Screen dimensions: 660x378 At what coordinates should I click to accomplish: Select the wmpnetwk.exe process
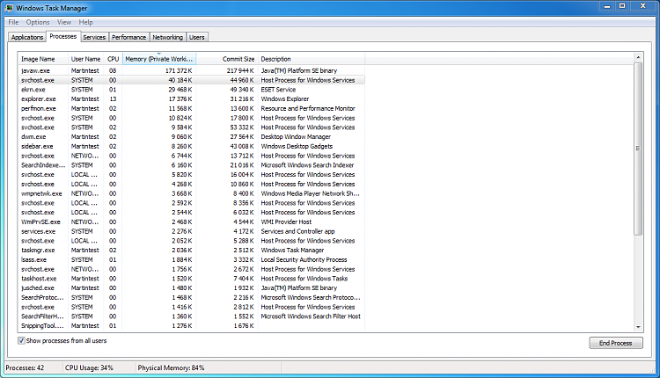[192, 193]
